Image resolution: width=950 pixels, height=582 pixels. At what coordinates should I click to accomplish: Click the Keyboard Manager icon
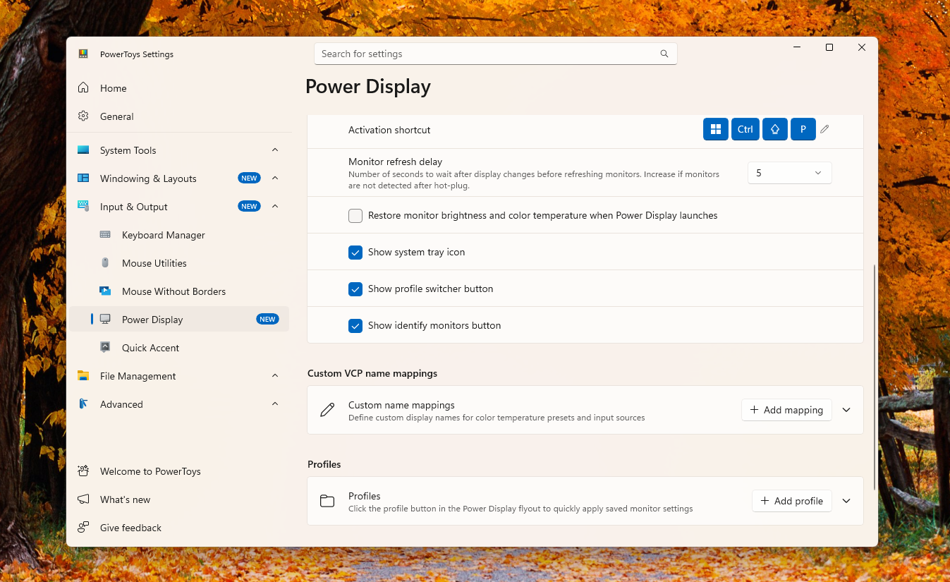(105, 235)
